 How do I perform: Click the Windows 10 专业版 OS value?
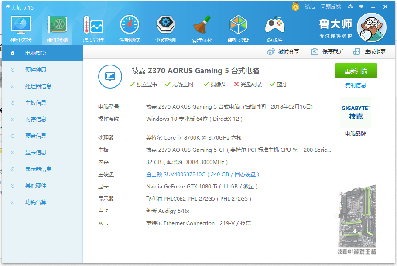(195, 119)
